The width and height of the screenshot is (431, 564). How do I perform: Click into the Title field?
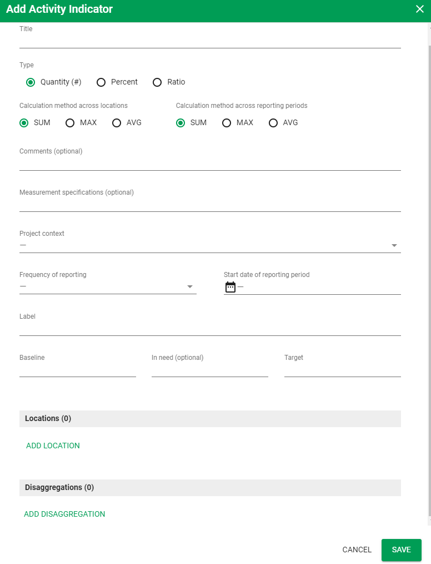click(x=210, y=41)
